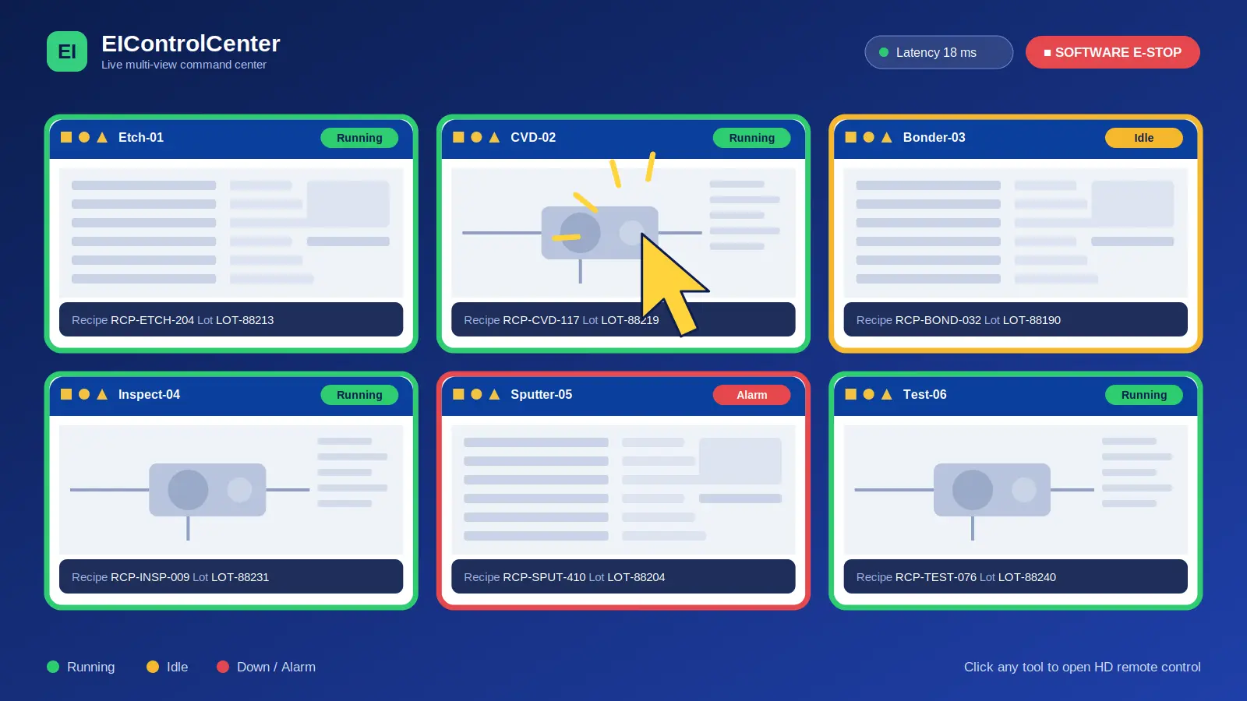Open the Sputter-05 live view thumbnail

pyautogui.click(x=623, y=489)
